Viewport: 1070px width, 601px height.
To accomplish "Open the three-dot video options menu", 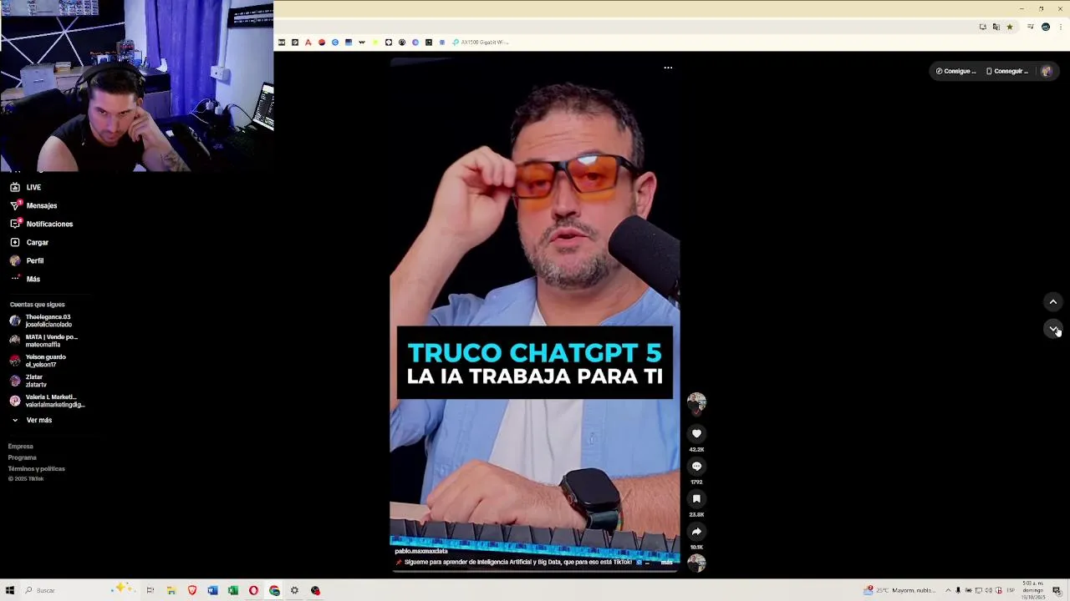I will coord(668,68).
